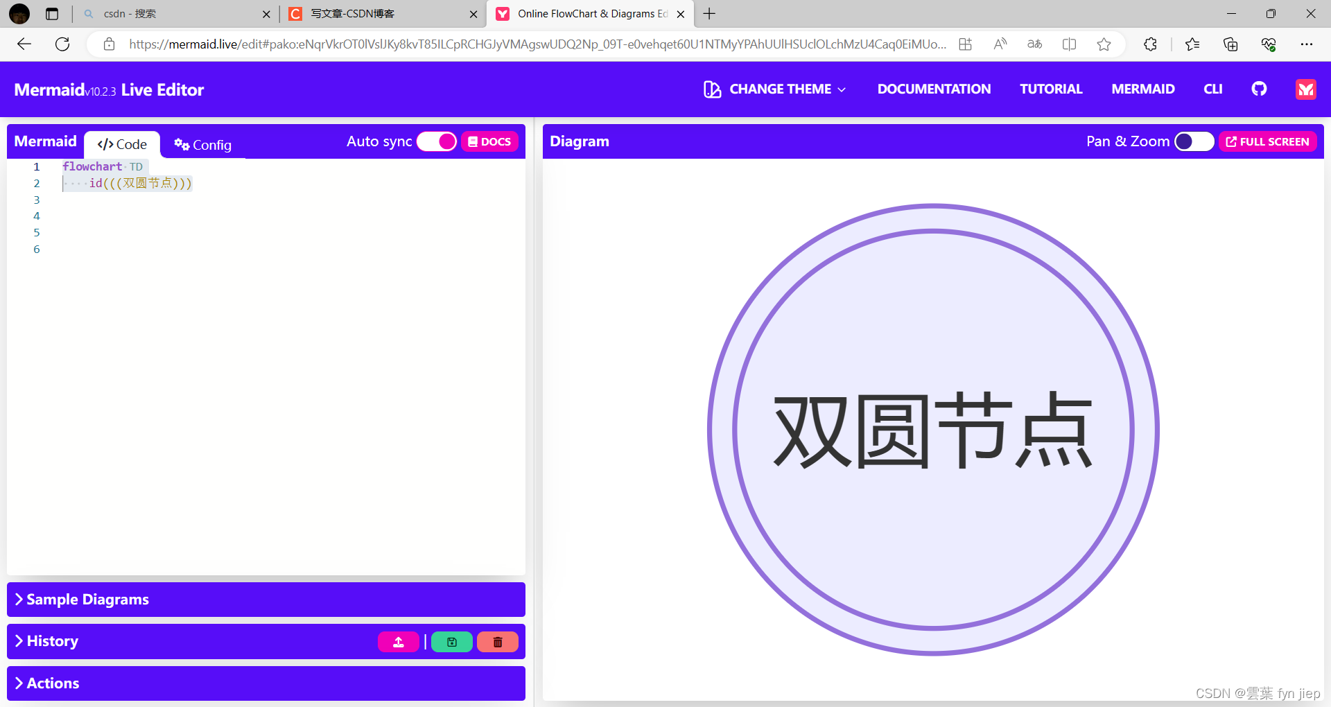Switch to the Config tab
The width and height of the screenshot is (1331, 707).
pos(203,144)
